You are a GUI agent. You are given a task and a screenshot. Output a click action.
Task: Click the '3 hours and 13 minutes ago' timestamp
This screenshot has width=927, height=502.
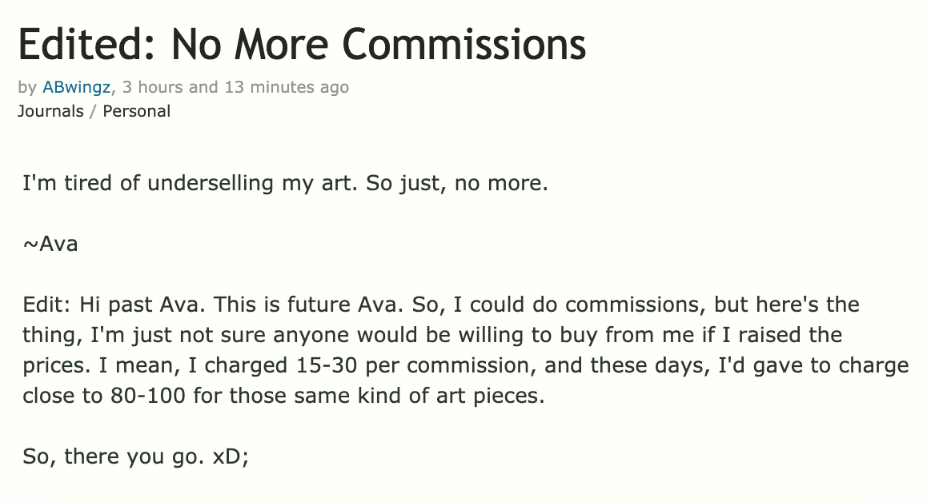click(x=233, y=87)
